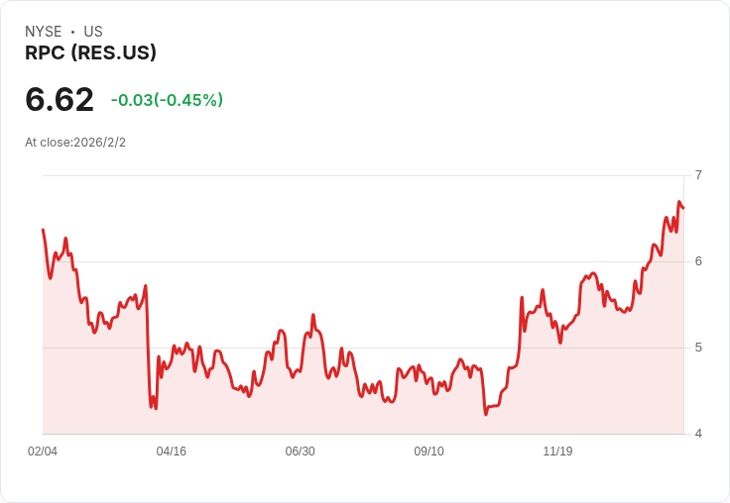Click the rightmost end of the red price line
Image resolution: width=730 pixels, height=503 pixels.
(x=683, y=207)
